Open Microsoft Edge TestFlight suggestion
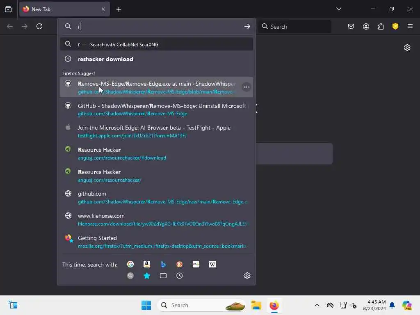420x315 pixels. [x=156, y=131]
